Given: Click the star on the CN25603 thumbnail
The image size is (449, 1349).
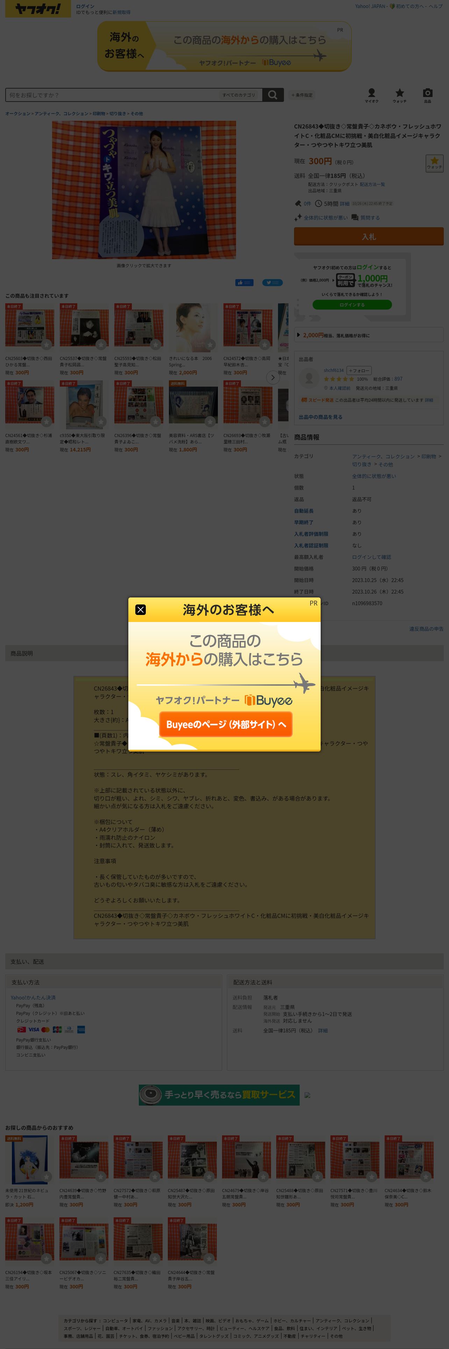Looking at the screenshot, I should coord(47,344).
